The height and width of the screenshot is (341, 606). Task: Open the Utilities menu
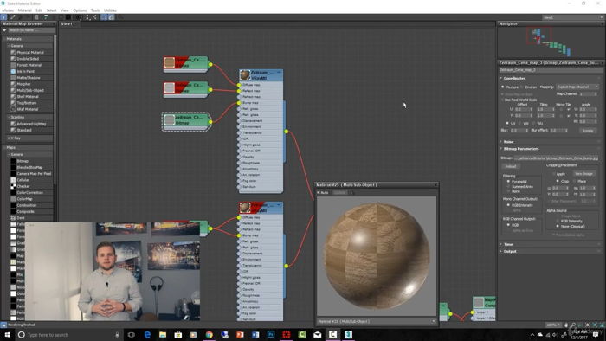(110, 10)
